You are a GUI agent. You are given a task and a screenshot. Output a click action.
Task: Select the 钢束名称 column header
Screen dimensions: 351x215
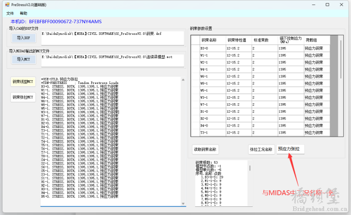pyautogui.click(x=213, y=40)
